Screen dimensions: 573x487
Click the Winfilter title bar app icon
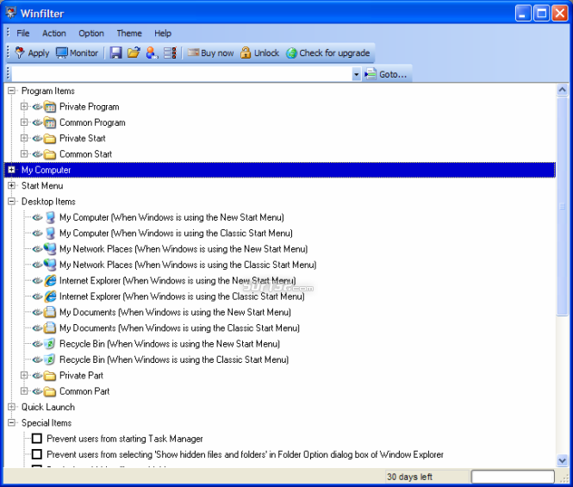11,13
